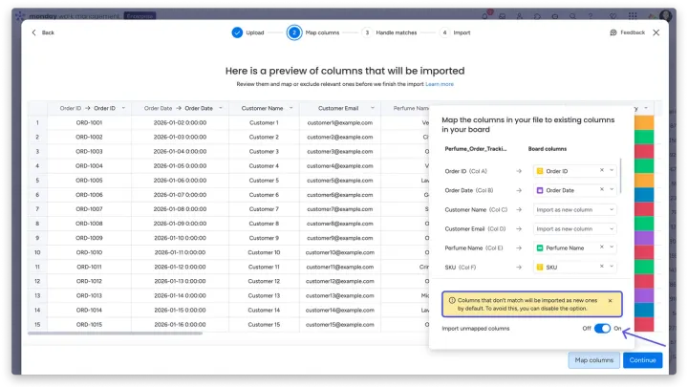The width and height of the screenshot is (688, 387).
Task: Open the Customer Name table header chevron
Action: 290,108
